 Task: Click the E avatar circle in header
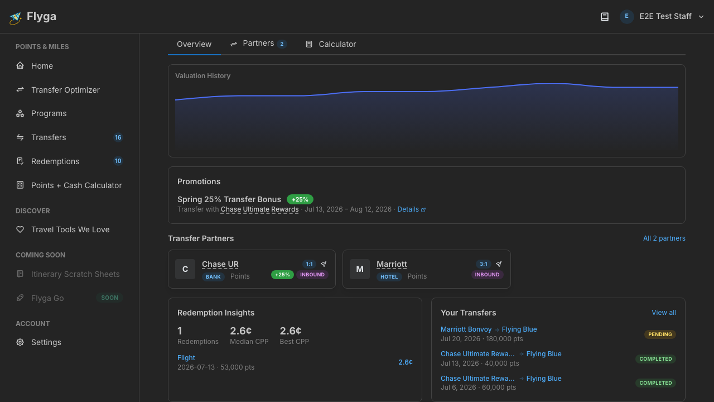tap(626, 16)
